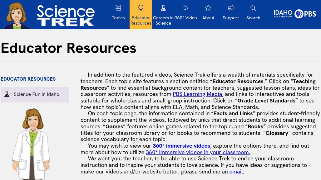The height and width of the screenshot is (180, 321).
Task: Open Search with the magnifying glass icon
Action: (253, 8)
